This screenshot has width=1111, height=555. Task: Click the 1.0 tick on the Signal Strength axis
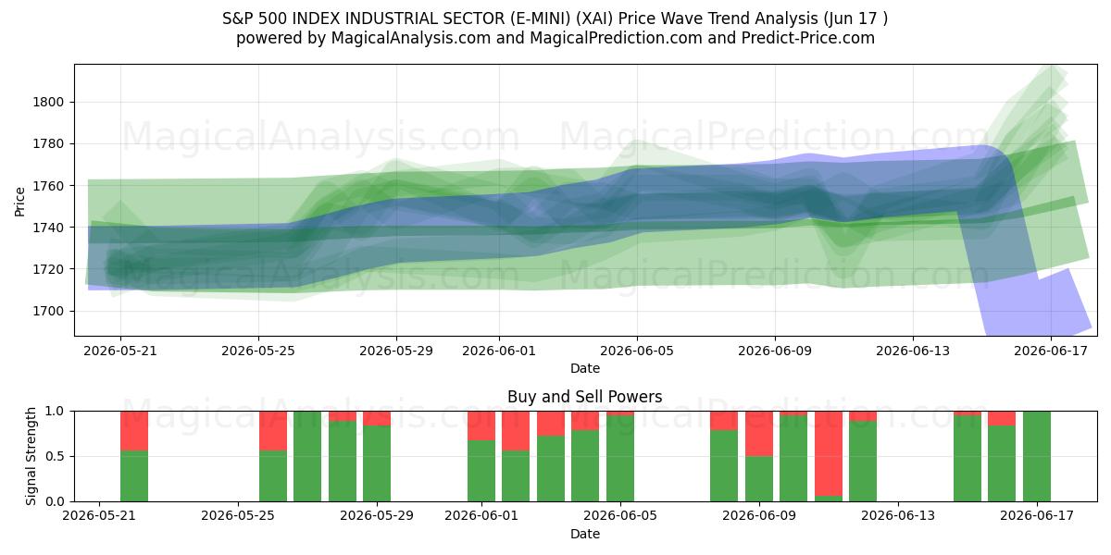click(55, 411)
